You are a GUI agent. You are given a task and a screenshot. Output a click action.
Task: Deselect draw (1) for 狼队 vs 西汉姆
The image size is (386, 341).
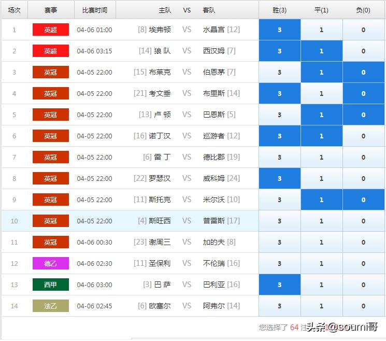coord(322,51)
